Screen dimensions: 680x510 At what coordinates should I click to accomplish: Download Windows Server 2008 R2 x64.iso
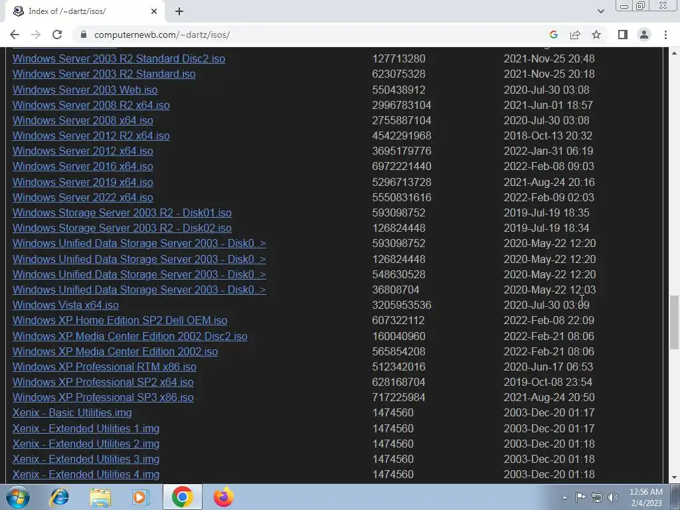[91, 105]
